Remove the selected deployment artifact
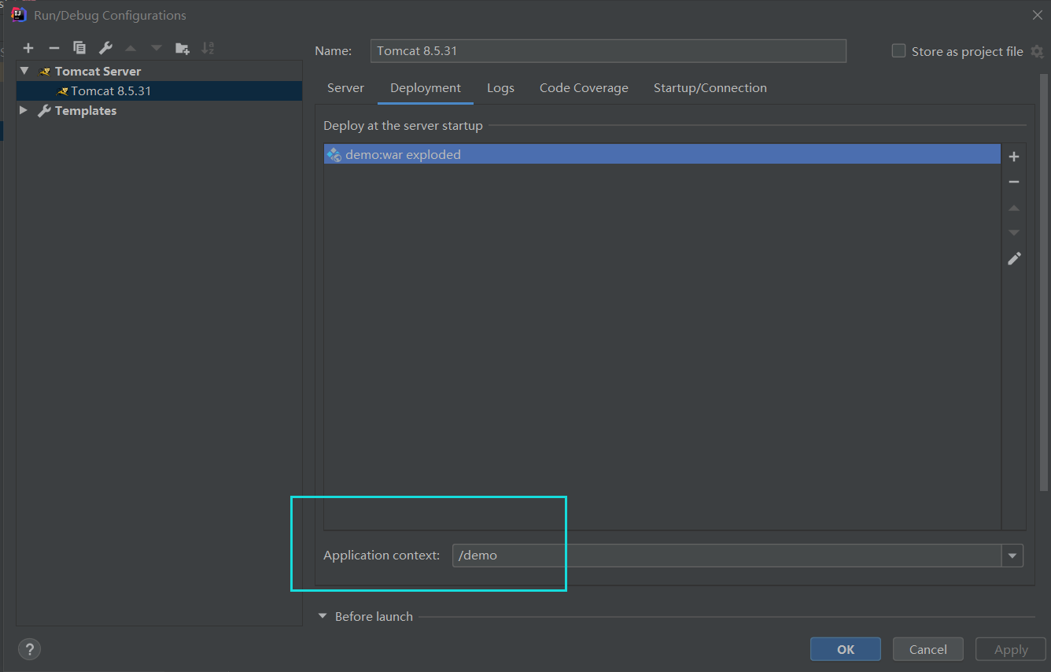The image size is (1051, 672). click(1014, 182)
